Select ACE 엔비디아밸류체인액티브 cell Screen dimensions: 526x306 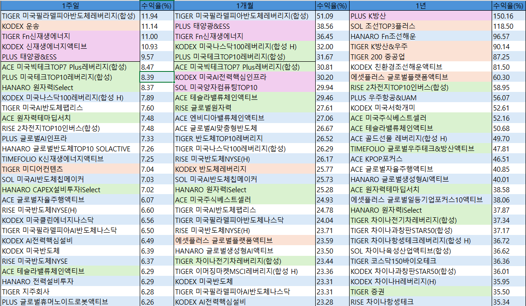pyautogui.click(x=245, y=118)
